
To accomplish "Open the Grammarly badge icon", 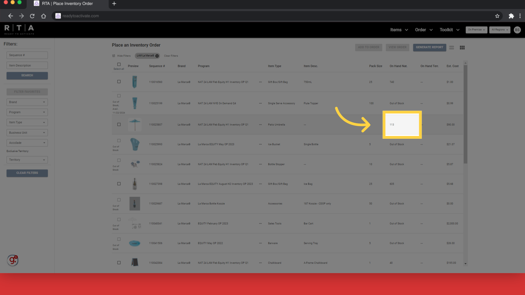I will tap(13, 260).
